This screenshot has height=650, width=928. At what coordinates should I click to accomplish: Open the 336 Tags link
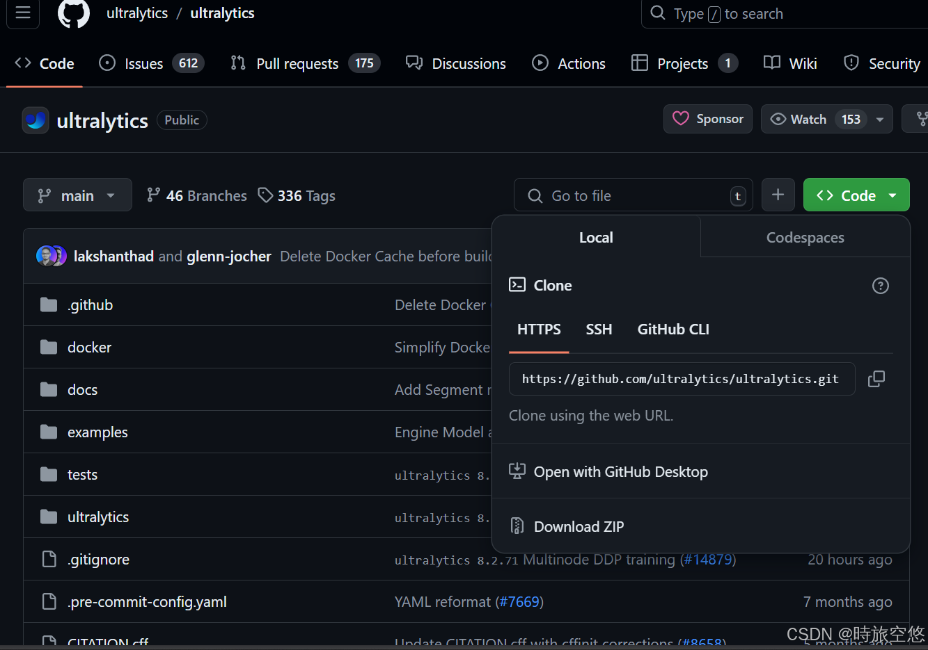(297, 195)
